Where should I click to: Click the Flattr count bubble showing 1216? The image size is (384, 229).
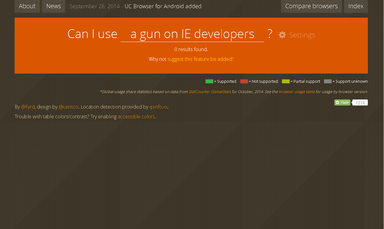pyautogui.click(x=360, y=103)
